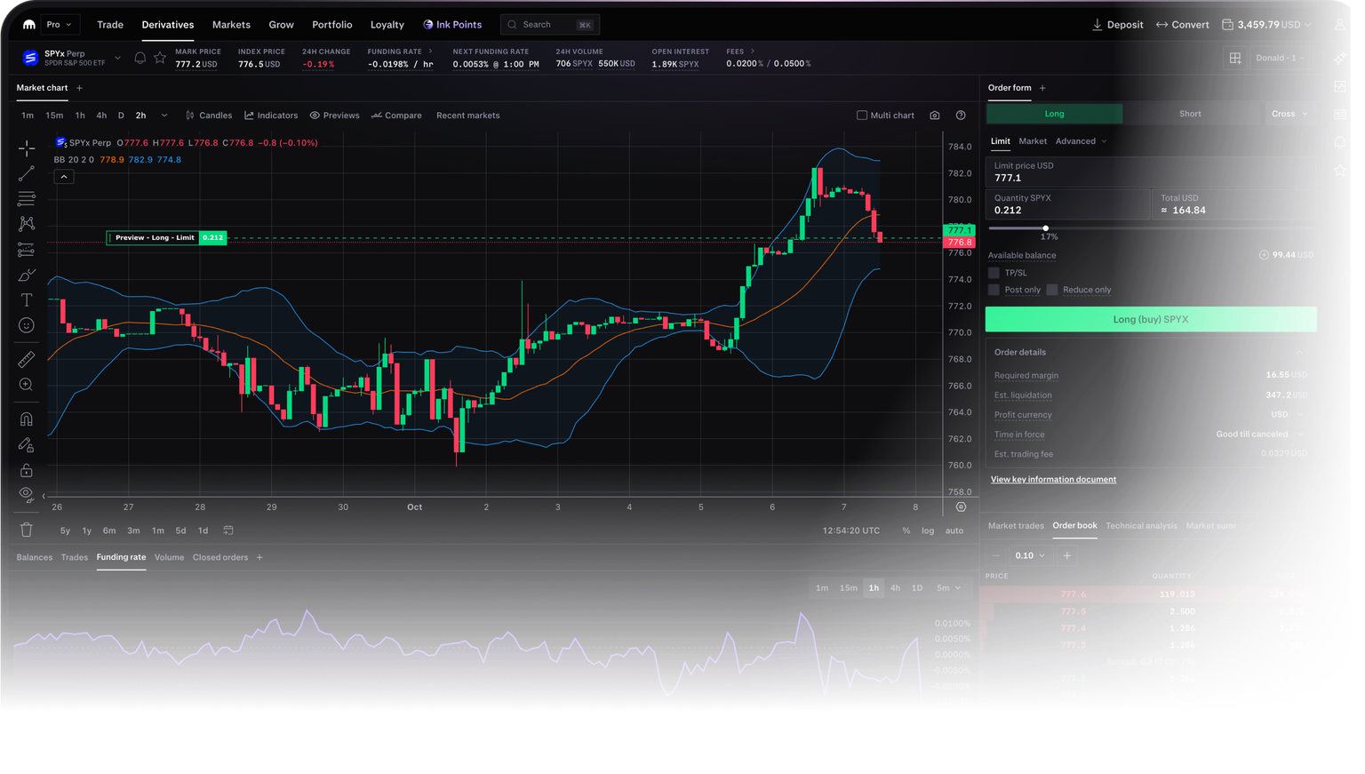Open View key information document link
Viewport: 1365px width, 774px height.
(x=1053, y=480)
